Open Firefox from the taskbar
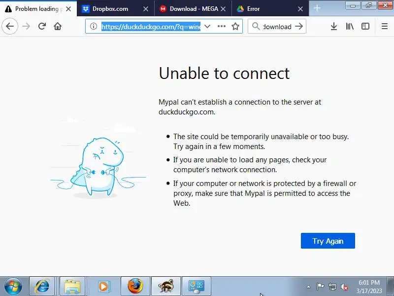This screenshot has width=394, height=296. click(x=135, y=287)
